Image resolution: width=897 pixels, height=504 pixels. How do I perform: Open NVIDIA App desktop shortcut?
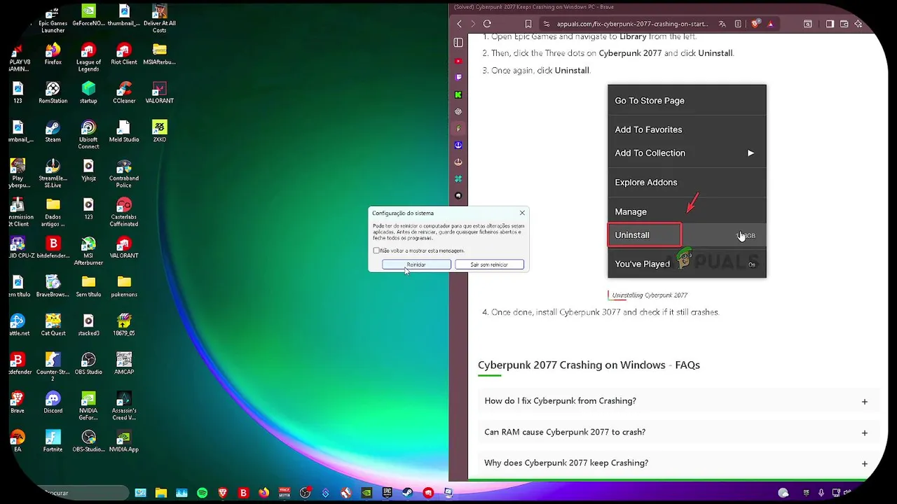click(124, 441)
